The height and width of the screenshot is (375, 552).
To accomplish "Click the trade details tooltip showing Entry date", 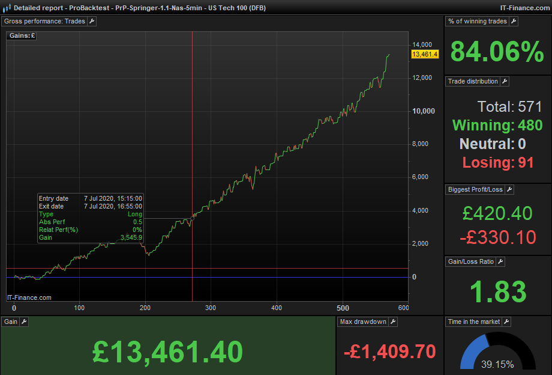I will 90,218.
